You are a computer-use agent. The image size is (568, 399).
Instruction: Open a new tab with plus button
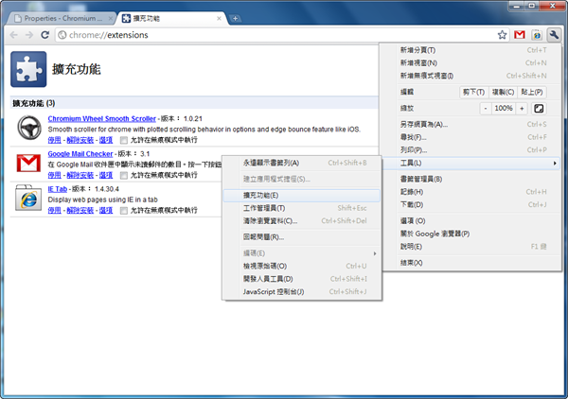[235, 18]
